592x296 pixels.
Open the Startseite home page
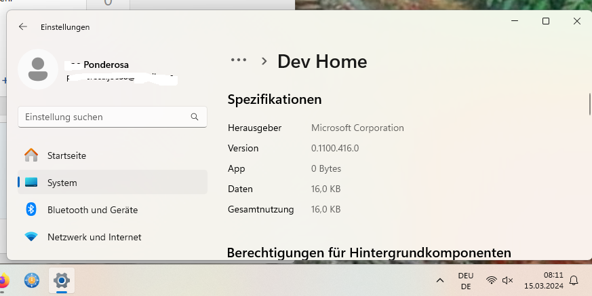tap(66, 155)
